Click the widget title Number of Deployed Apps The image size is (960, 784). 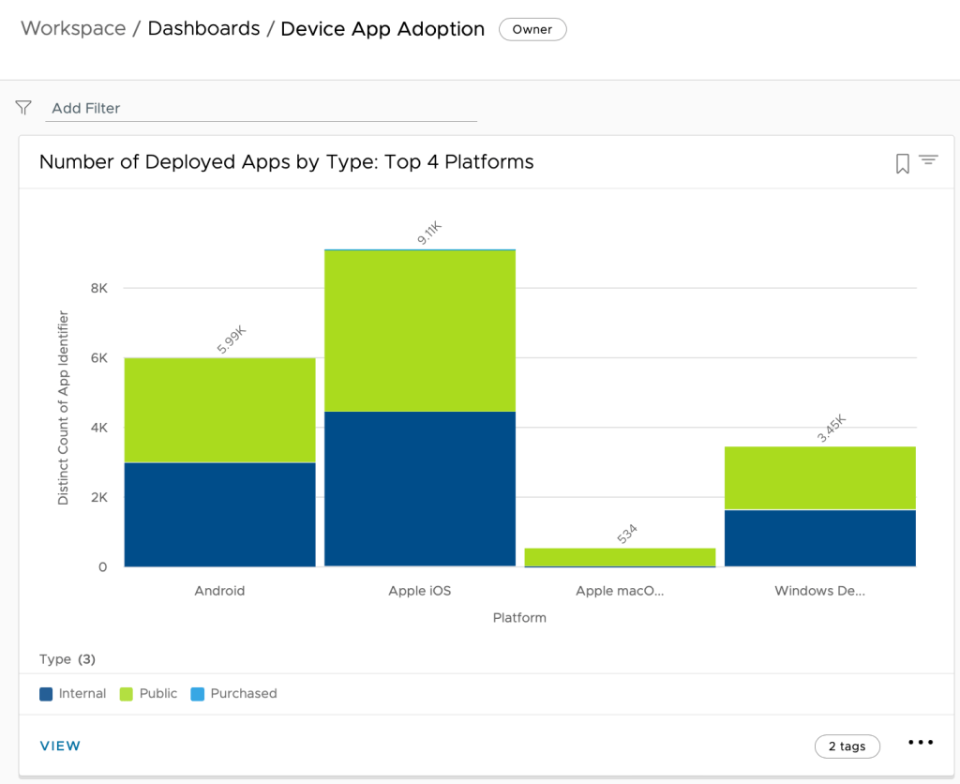[286, 162]
